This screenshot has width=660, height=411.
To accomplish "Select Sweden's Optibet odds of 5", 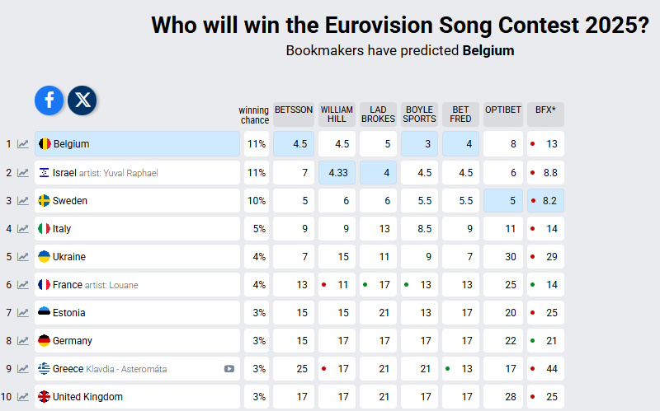I will [502, 201].
